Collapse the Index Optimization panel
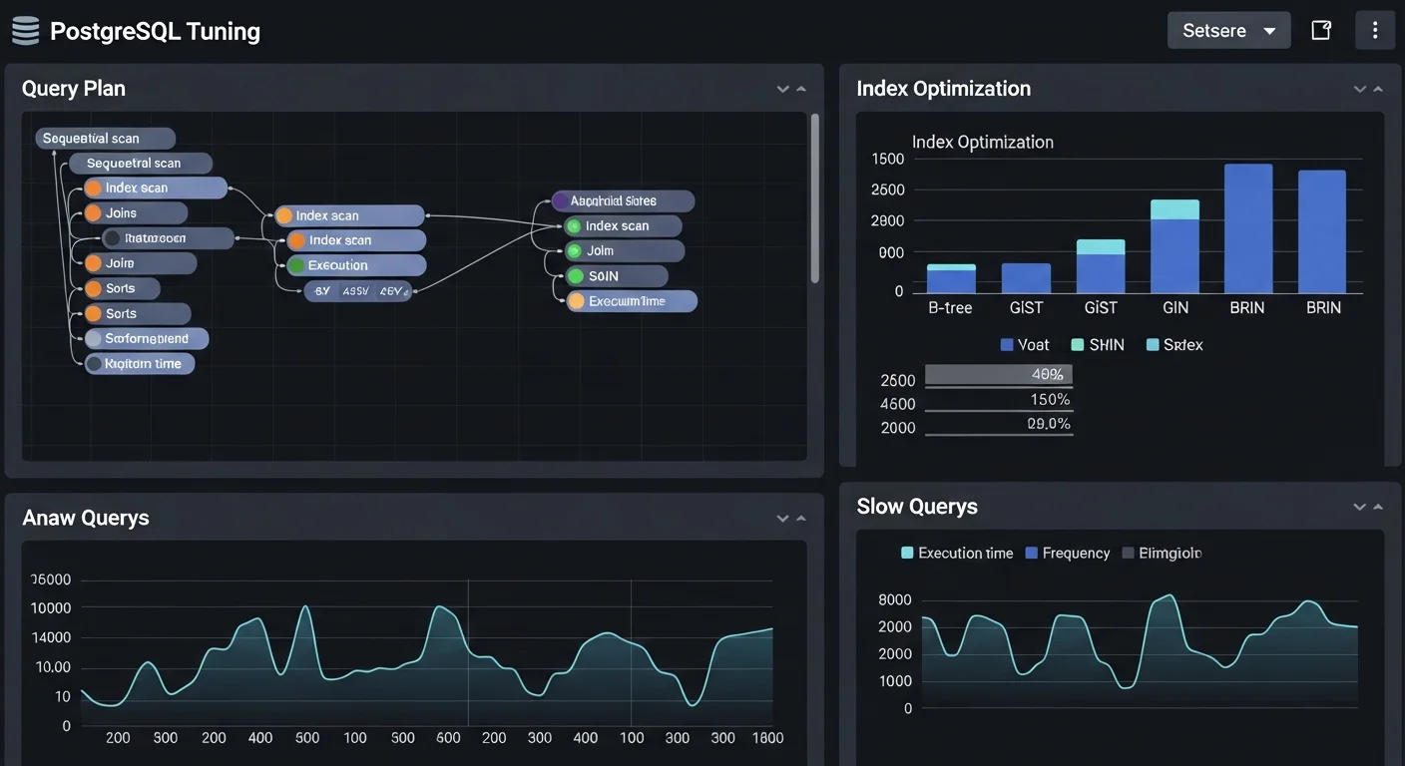The height and width of the screenshot is (766, 1405). coord(1376,89)
